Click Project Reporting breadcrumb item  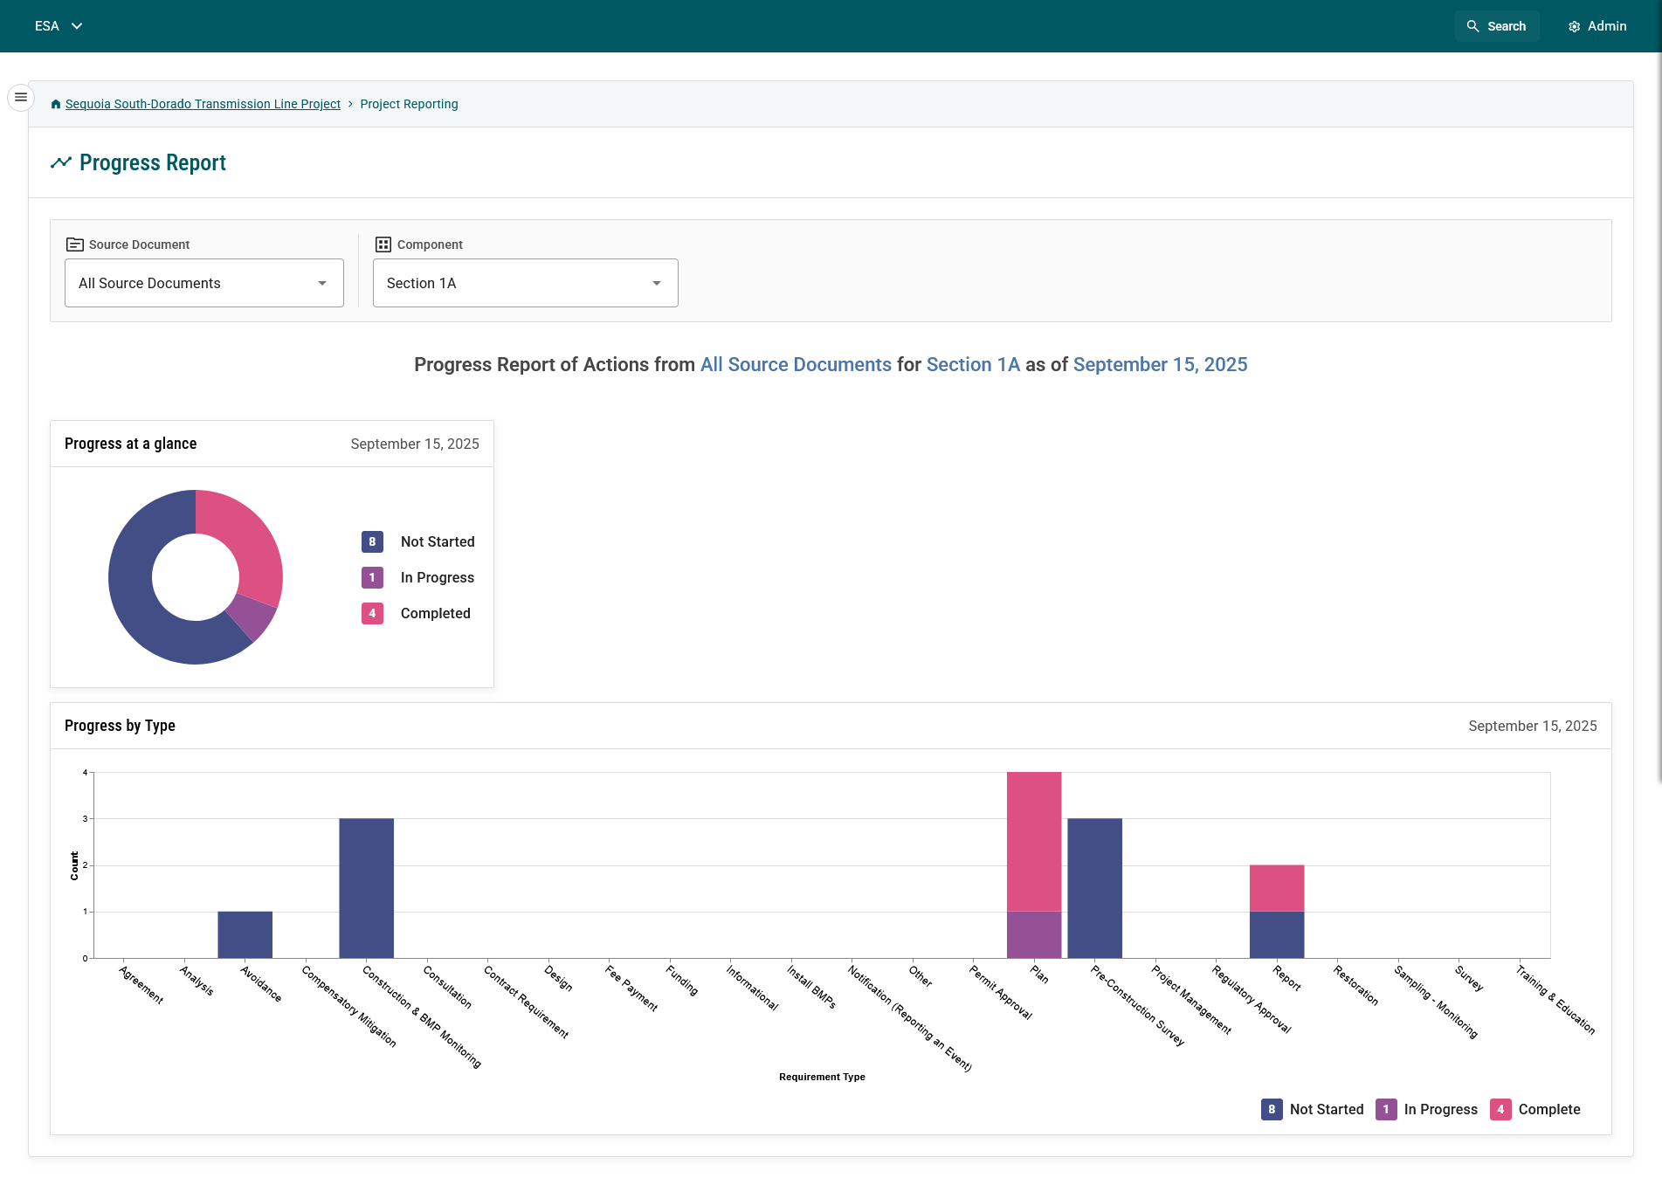coord(409,104)
